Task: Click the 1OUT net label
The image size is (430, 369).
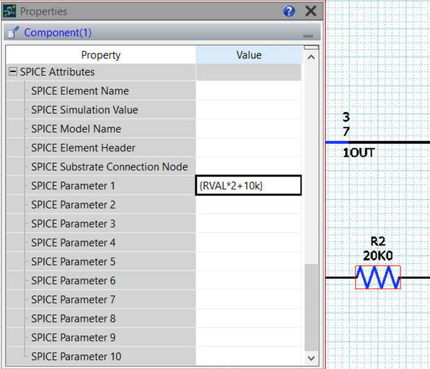Action: [359, 153]
